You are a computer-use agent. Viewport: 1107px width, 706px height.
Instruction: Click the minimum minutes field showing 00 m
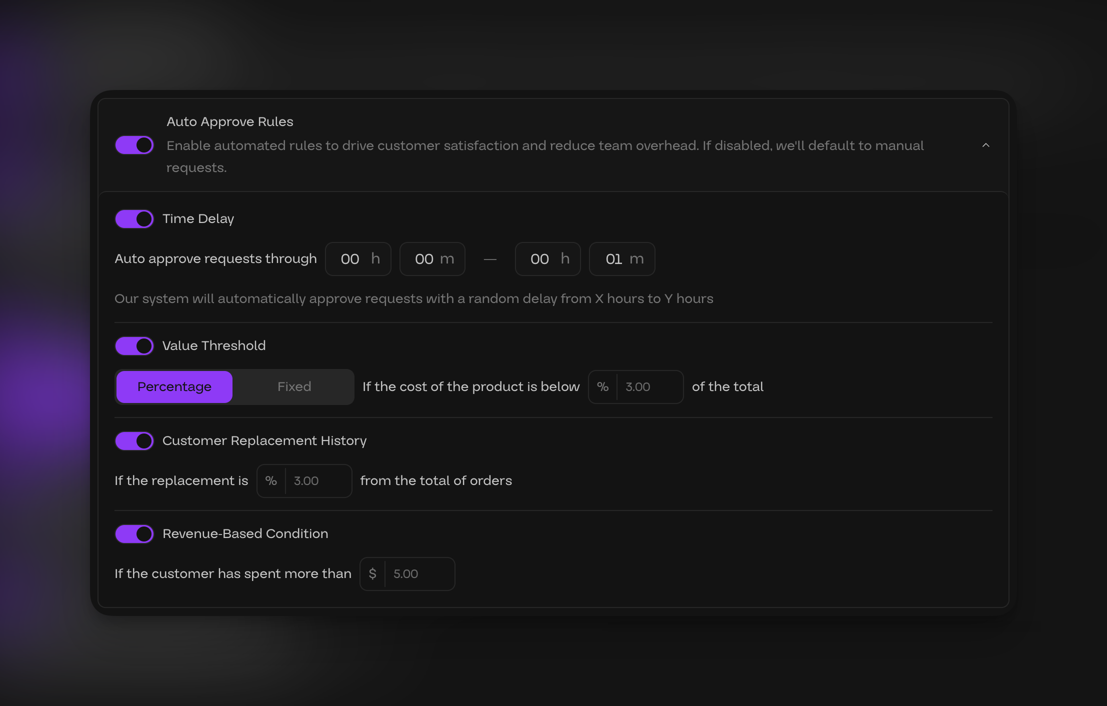click(432, 259)
